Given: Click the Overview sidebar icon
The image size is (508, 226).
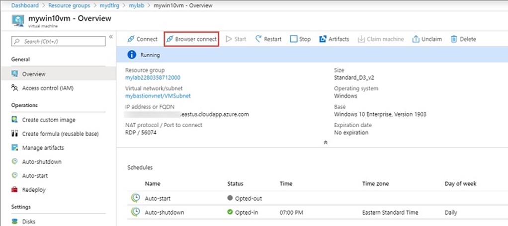Looking at the screenshot, I should (14, 74).
